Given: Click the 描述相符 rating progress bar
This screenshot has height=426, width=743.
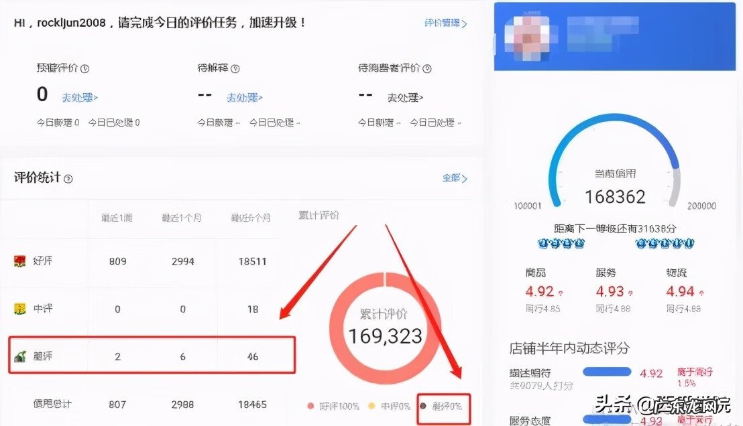Looking at the screenshot, I should point(607,372).
